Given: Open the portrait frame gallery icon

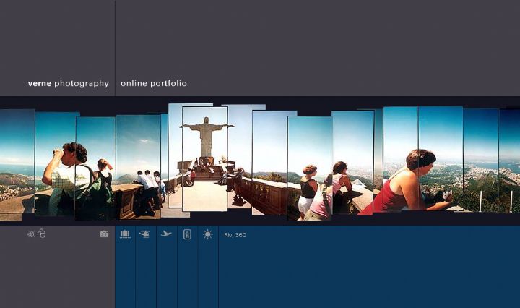Looking at the screenshot, I should 187,234.
